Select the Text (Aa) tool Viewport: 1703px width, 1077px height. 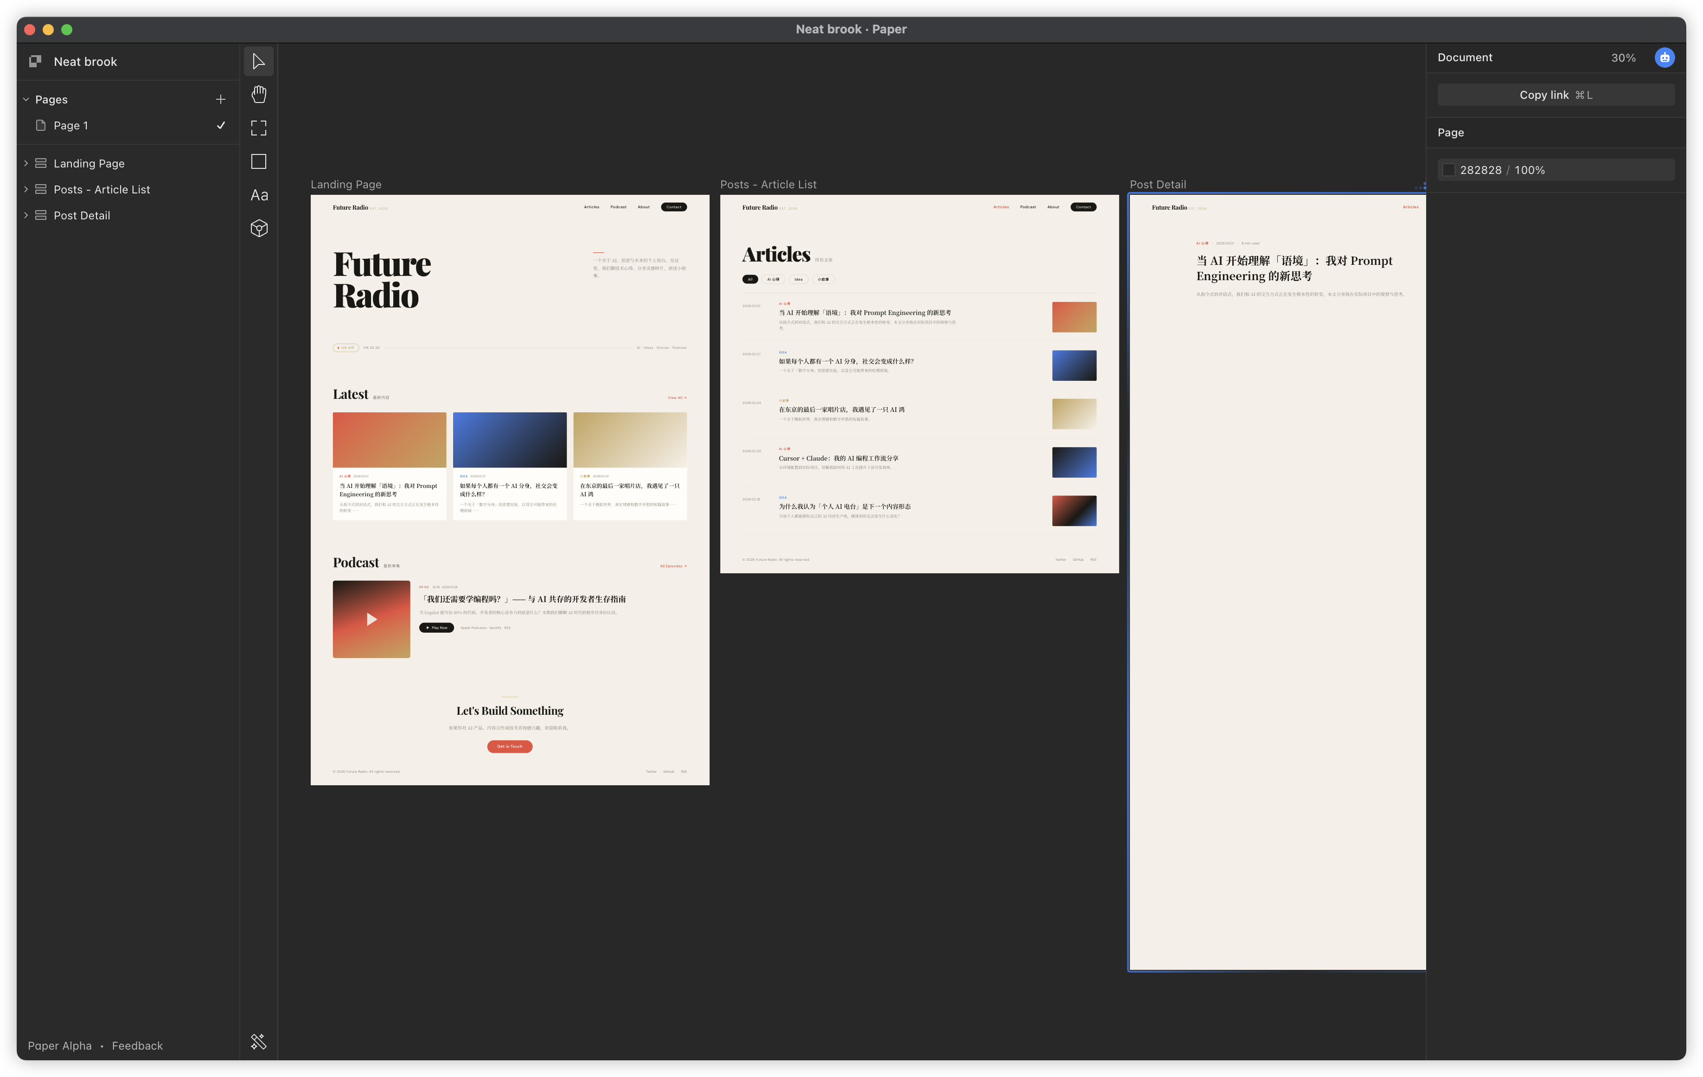pyautogui.click(x=259, y=195)
